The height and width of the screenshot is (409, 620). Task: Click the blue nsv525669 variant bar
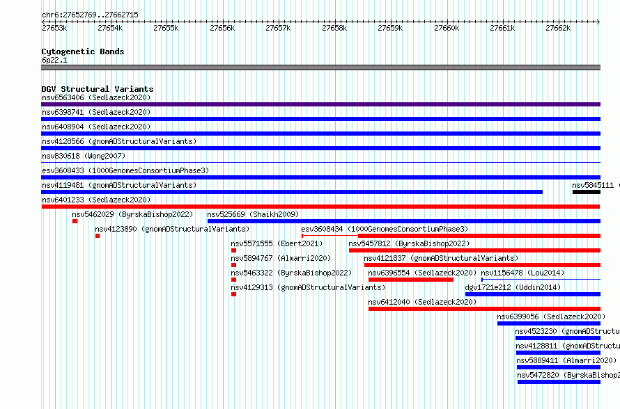point(404,221)
